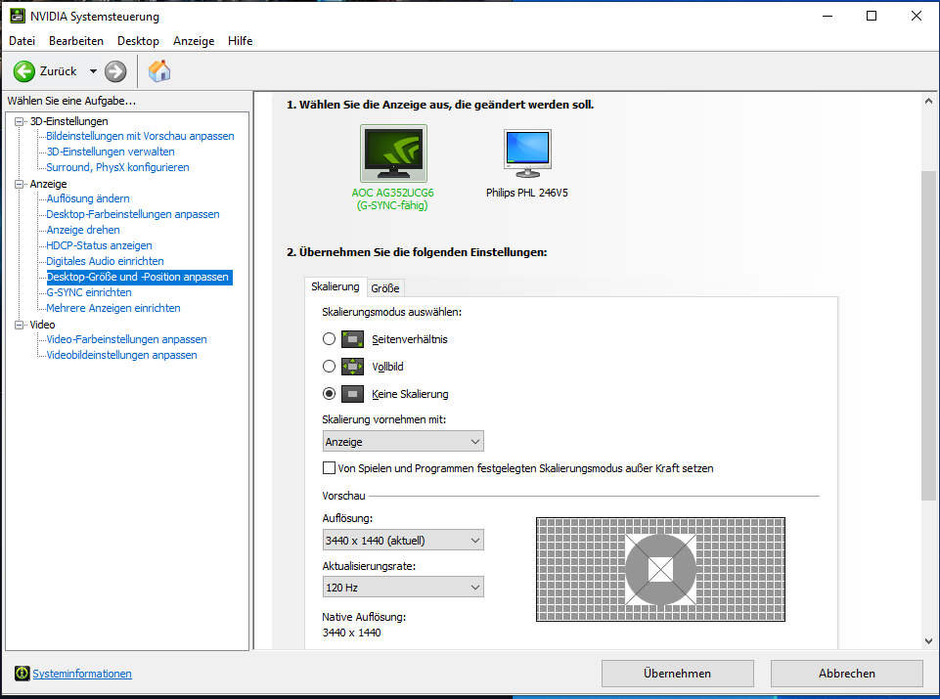940x699 pixels.
Task: Collapse the 3D-Einstellungen tree node
Action: click(20, 121)
